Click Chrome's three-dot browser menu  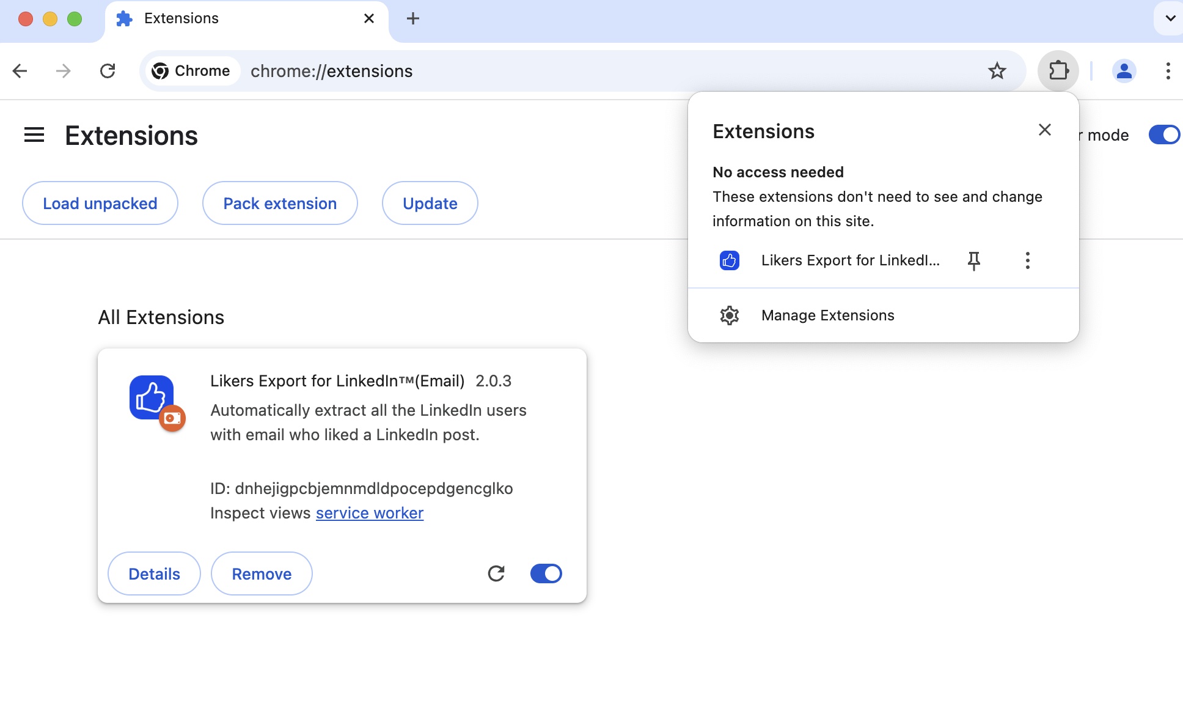tap(1168, 71)
